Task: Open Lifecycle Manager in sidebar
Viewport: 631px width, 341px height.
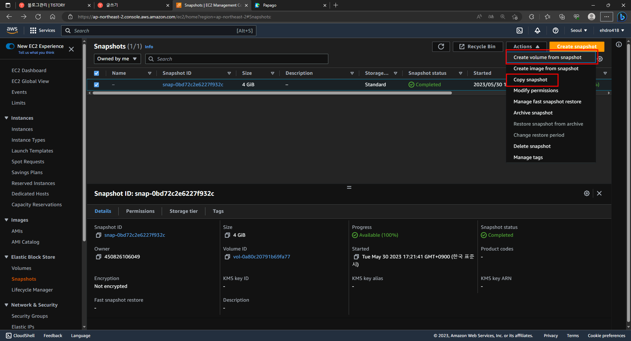Action: [x=32, y=290]
